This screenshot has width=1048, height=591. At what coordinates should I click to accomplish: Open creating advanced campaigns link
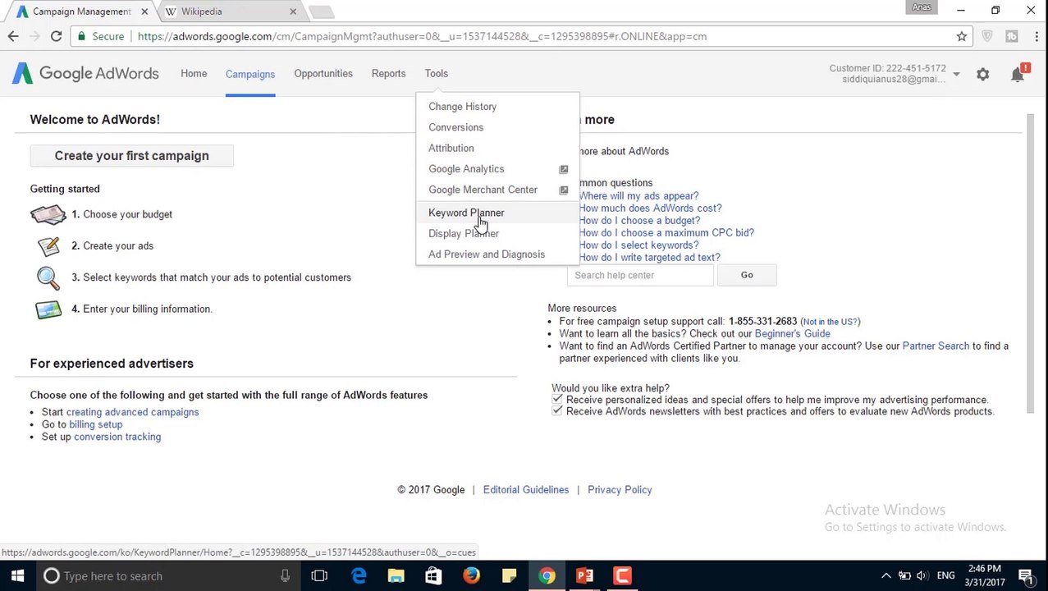pos(132,412)
